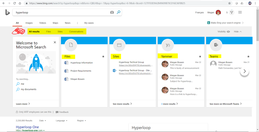Open 'This is body of announcement' message
This screenshot has width=259, height=132.
185,68
